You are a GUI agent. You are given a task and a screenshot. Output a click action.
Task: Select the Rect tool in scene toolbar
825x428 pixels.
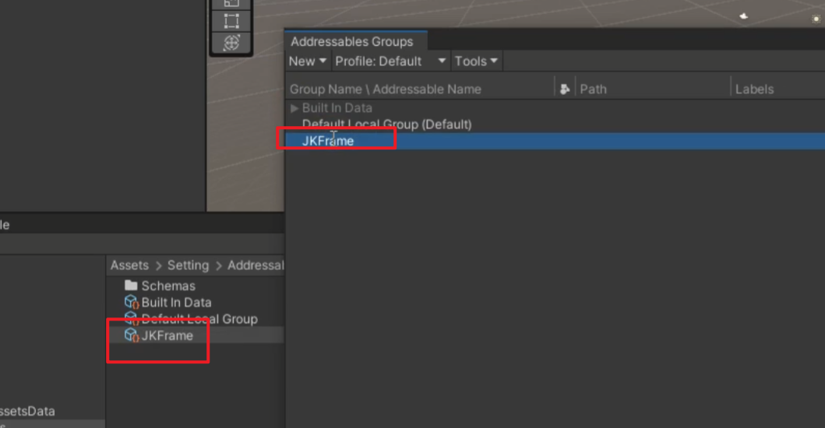click(x=231, y=21)
